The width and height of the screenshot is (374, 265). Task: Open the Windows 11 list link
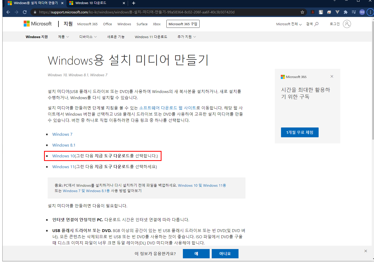[x=63, y=167]
